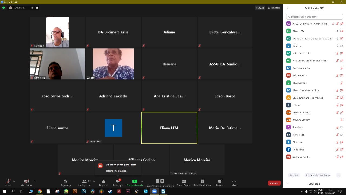Pause the recording in the top bar
The image size is (346, 195).
click(x=32, y=8)
